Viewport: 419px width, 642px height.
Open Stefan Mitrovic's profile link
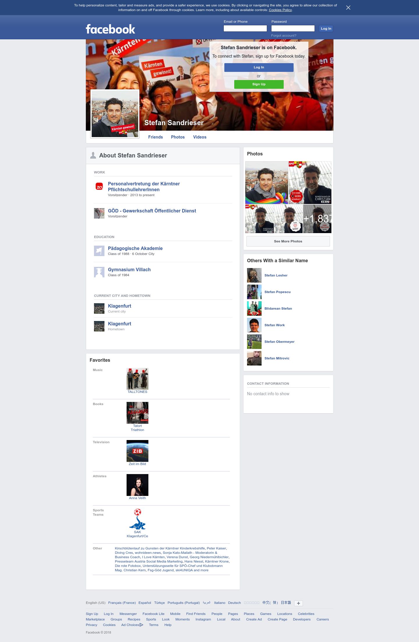click(x=277, y=358)
